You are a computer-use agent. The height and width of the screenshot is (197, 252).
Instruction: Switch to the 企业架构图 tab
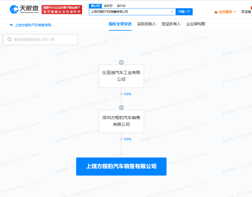(196, 24)
